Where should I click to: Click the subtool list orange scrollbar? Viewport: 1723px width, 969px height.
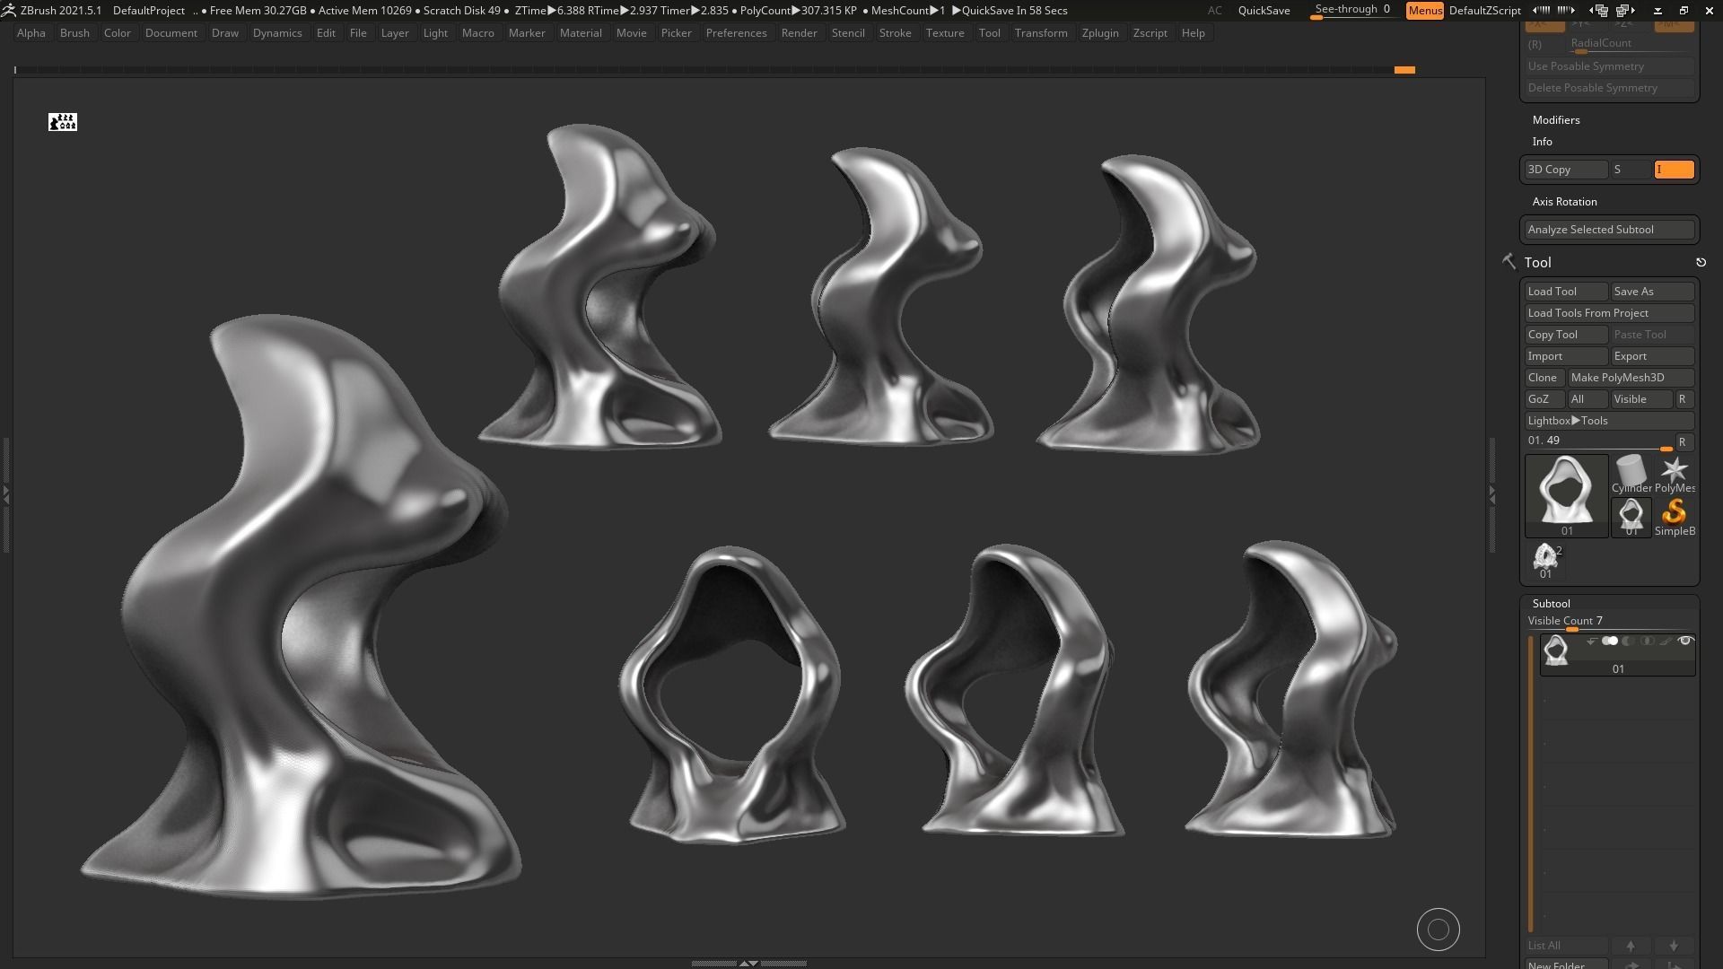1531,783
